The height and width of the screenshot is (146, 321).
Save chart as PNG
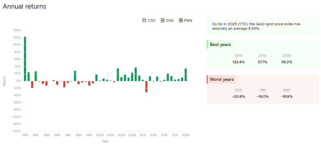click(x=188, y=20)
